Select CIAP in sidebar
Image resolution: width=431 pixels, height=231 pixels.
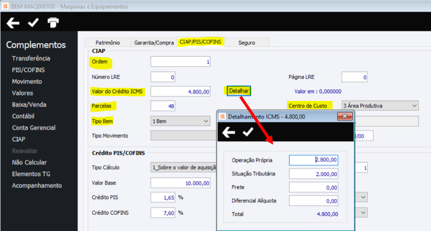pyautogui.click(x=19, y=139)
